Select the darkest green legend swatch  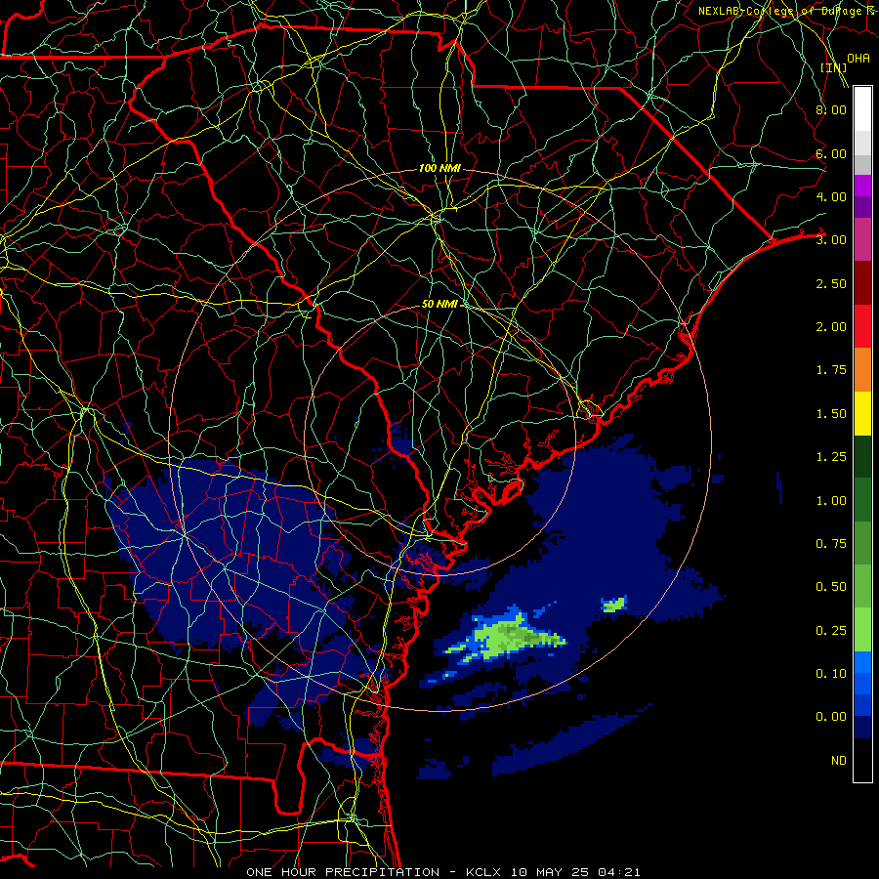pos(862,457)
